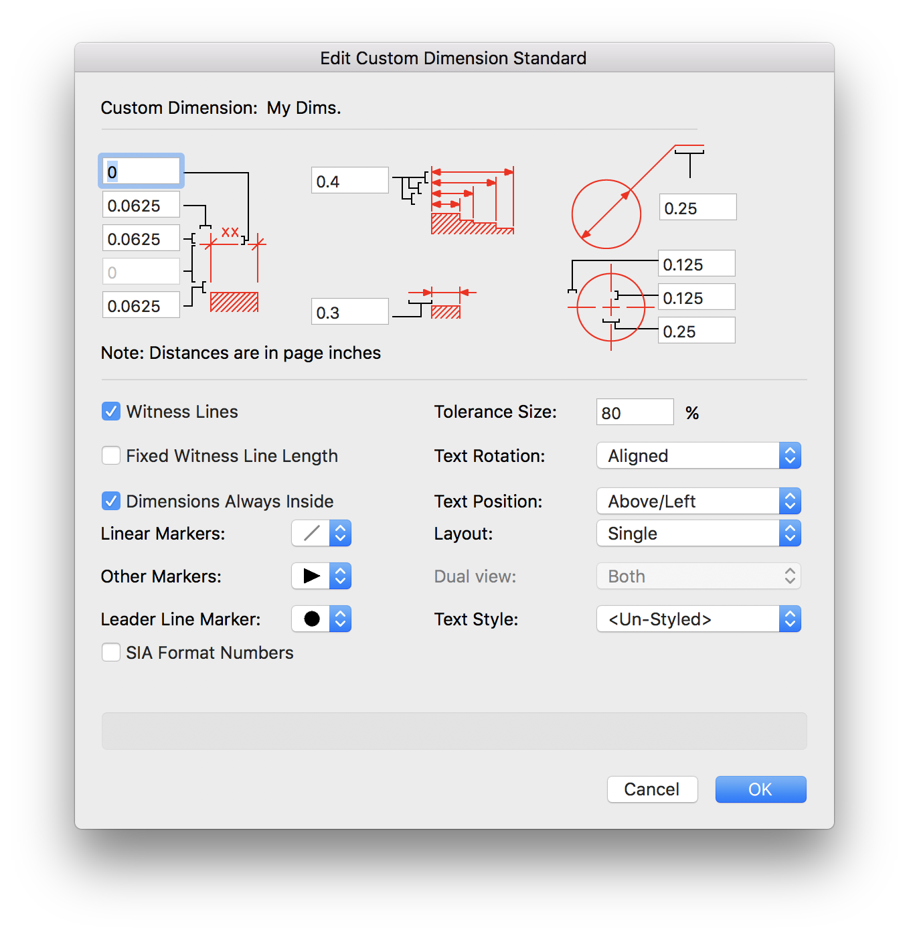The width and height of the screenshot is (909, 936).
Task: Cancel the dialog
Action: (x=652, y=789)
